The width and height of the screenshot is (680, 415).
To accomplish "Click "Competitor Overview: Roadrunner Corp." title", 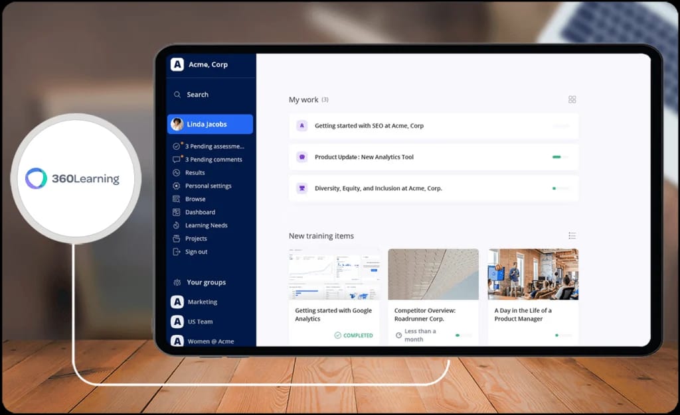I will (x=425, y=315).
